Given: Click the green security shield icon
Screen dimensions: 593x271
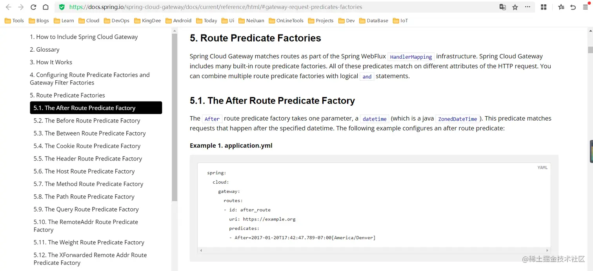Looking at the screenshot, I should tap(62, 7).
